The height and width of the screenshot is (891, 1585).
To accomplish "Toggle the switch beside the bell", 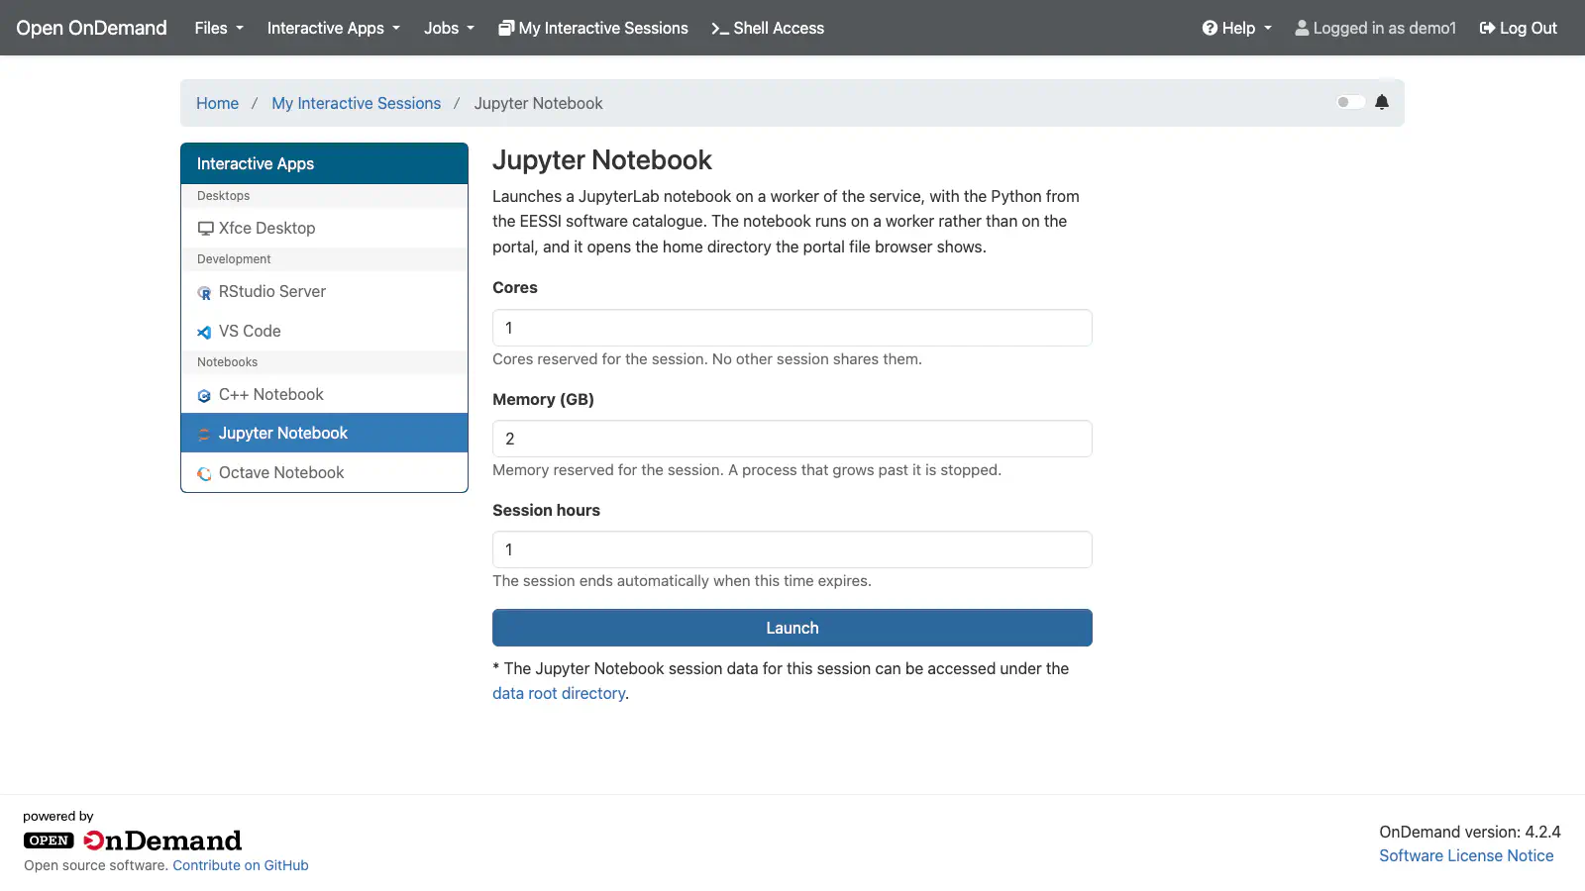I will pyautogui.click(x=1350, y=102).
